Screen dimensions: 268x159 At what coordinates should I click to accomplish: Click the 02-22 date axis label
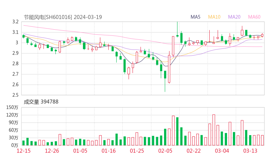pos(193,151)
